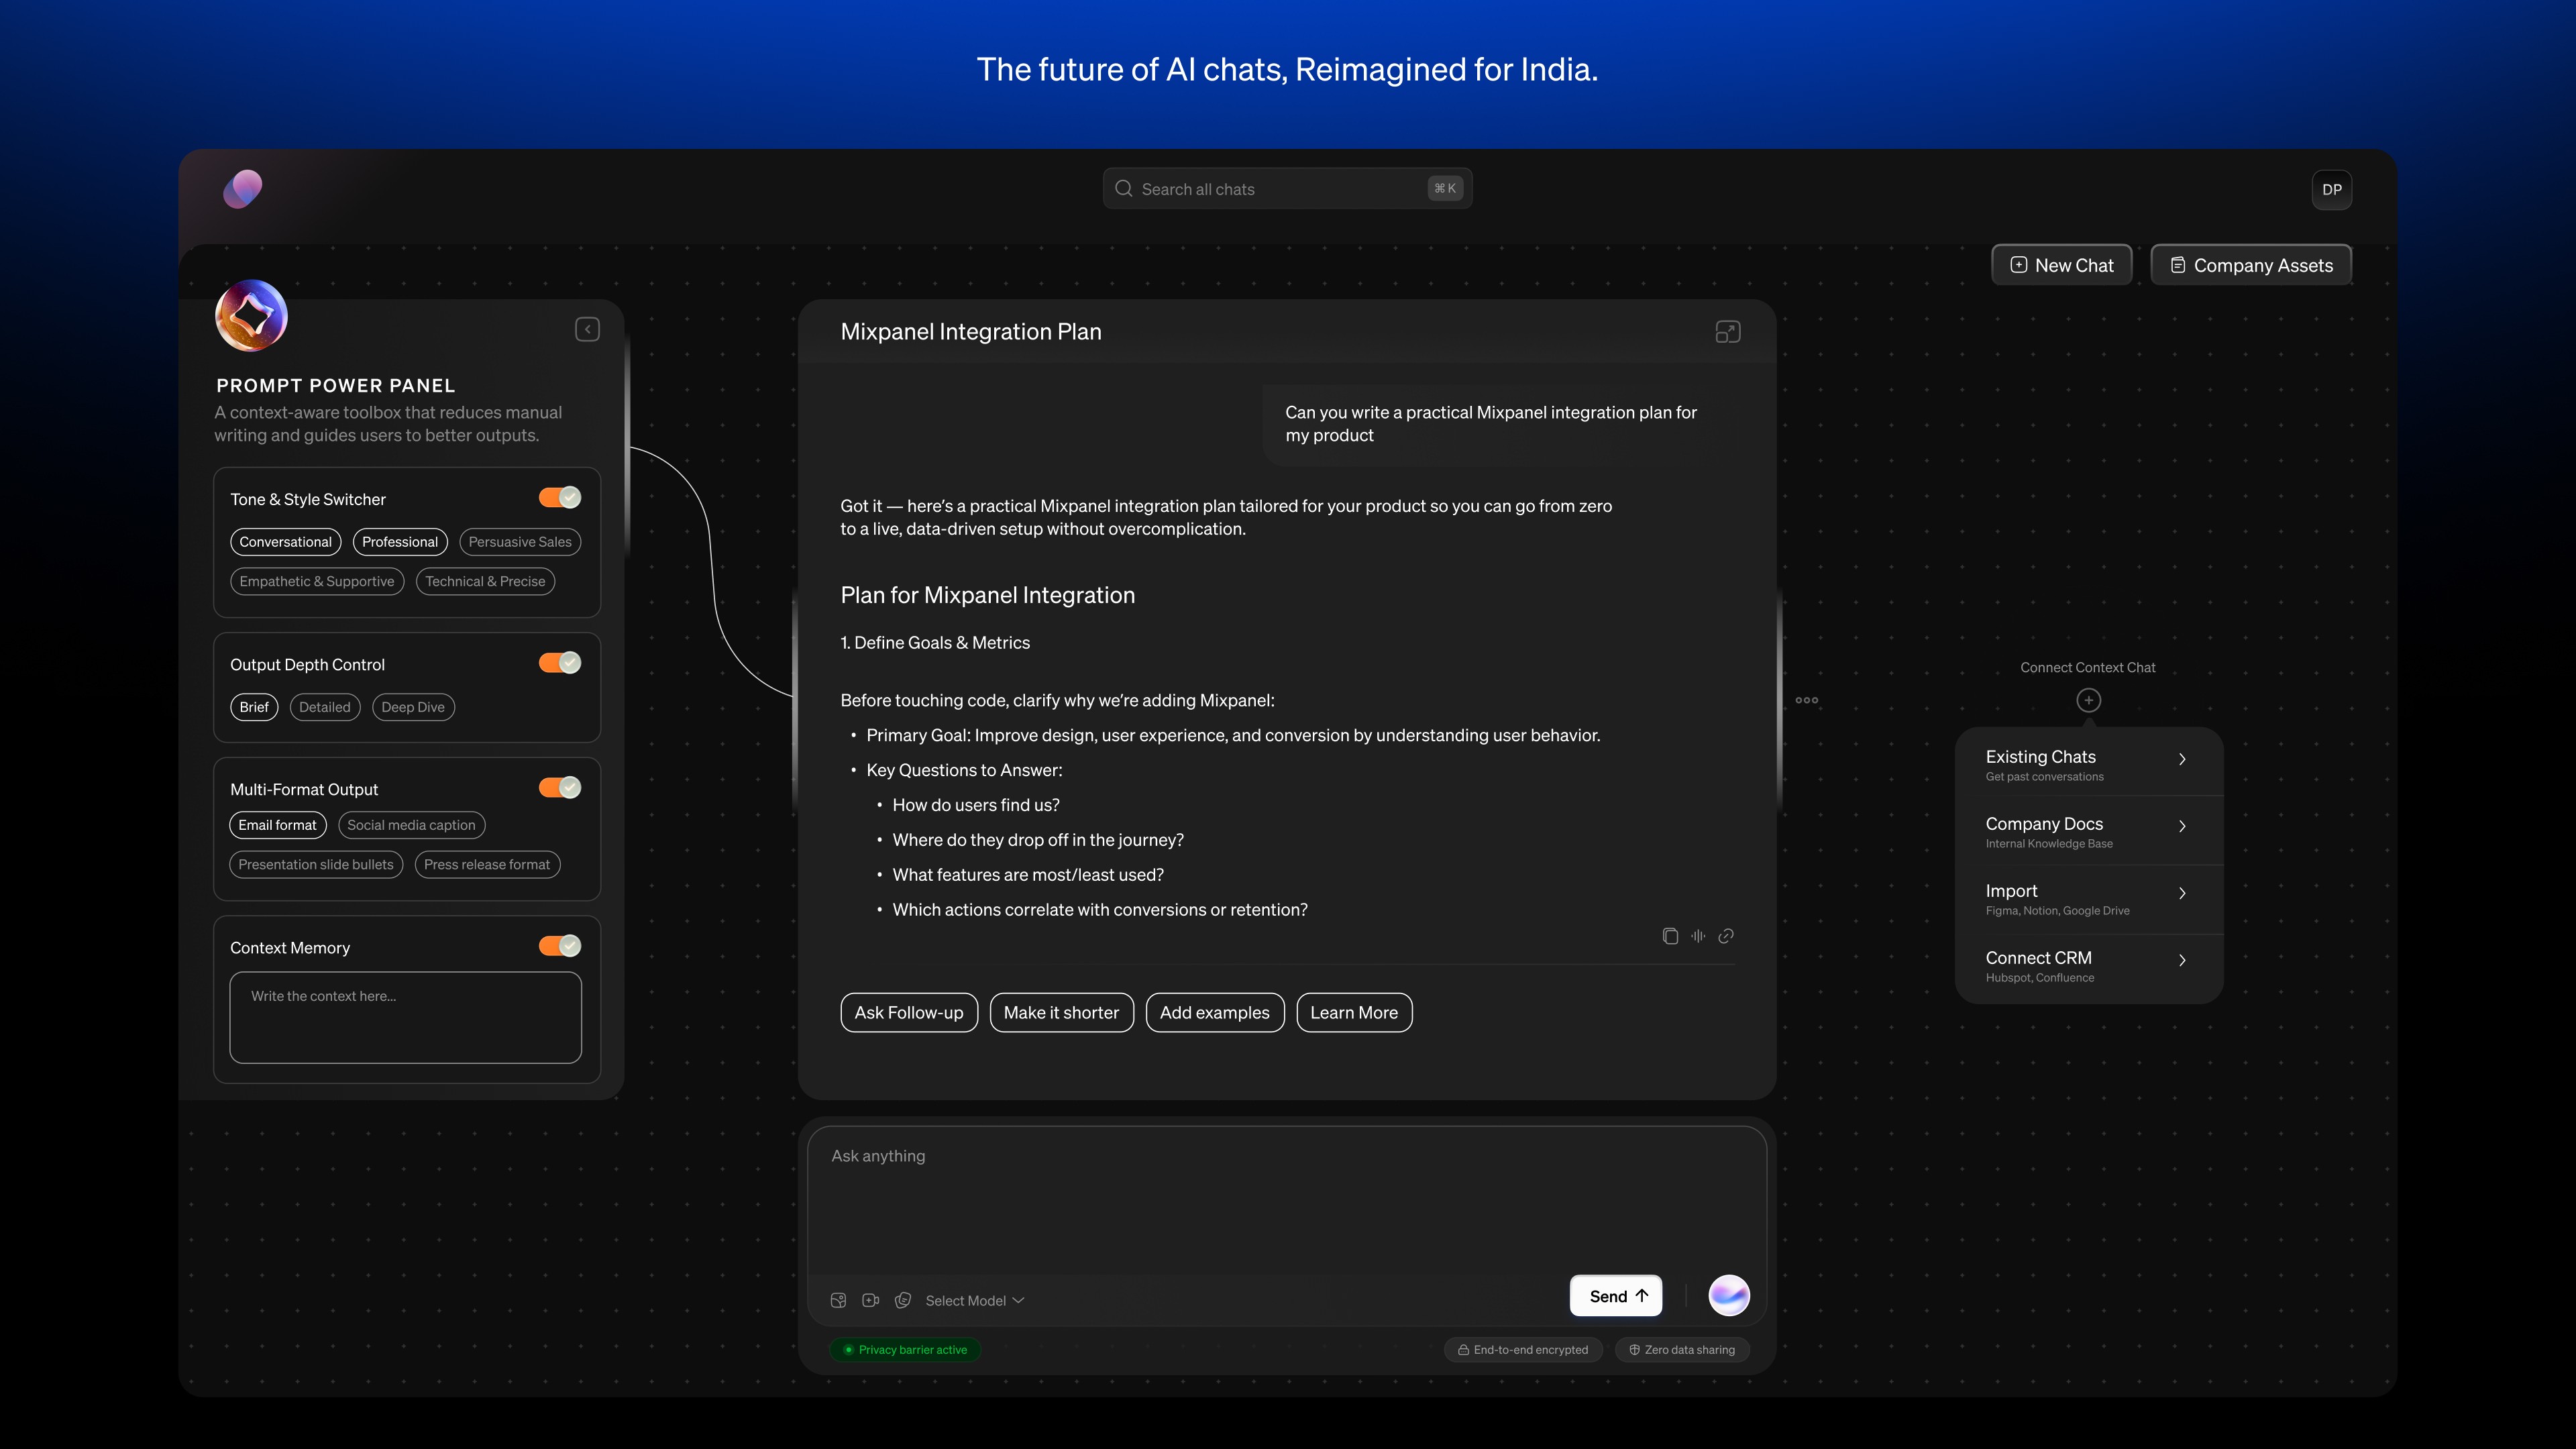Collapse the Prompt Power Panel sidebar
2576x1449 pixels.
coord(587,329)
